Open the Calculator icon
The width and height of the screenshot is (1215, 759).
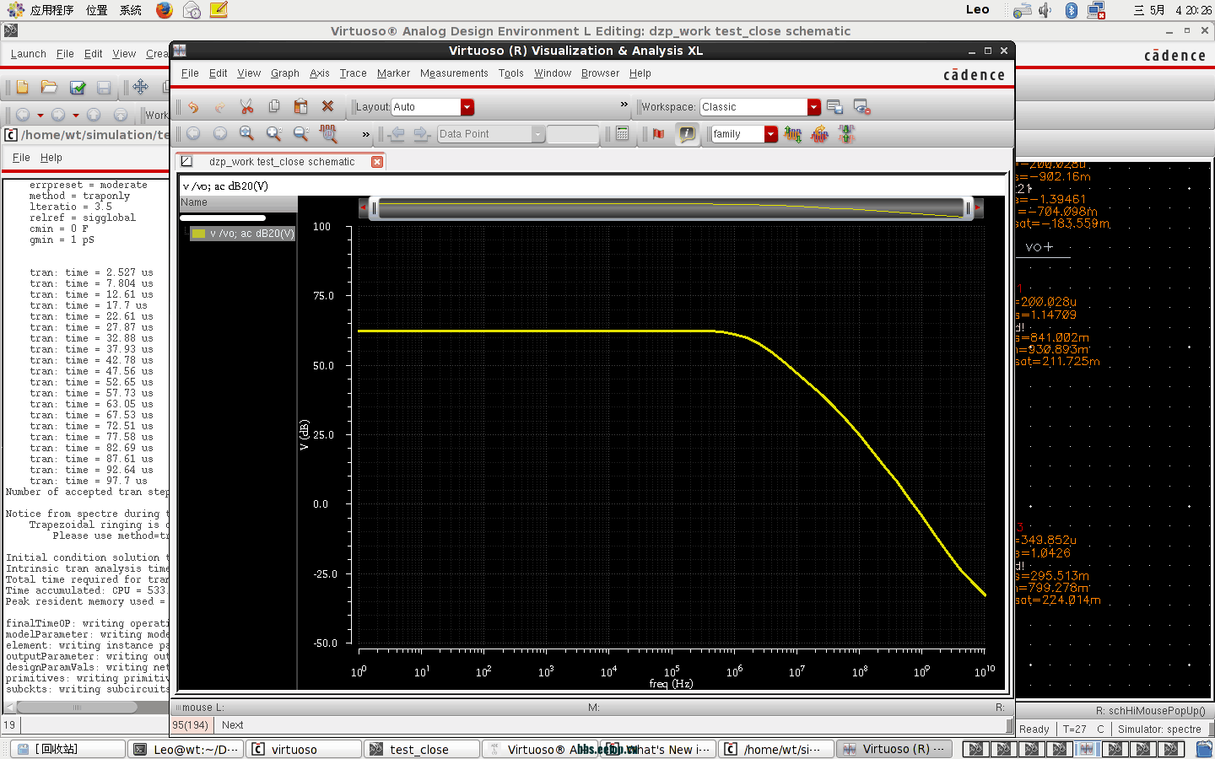coord(622,134)
